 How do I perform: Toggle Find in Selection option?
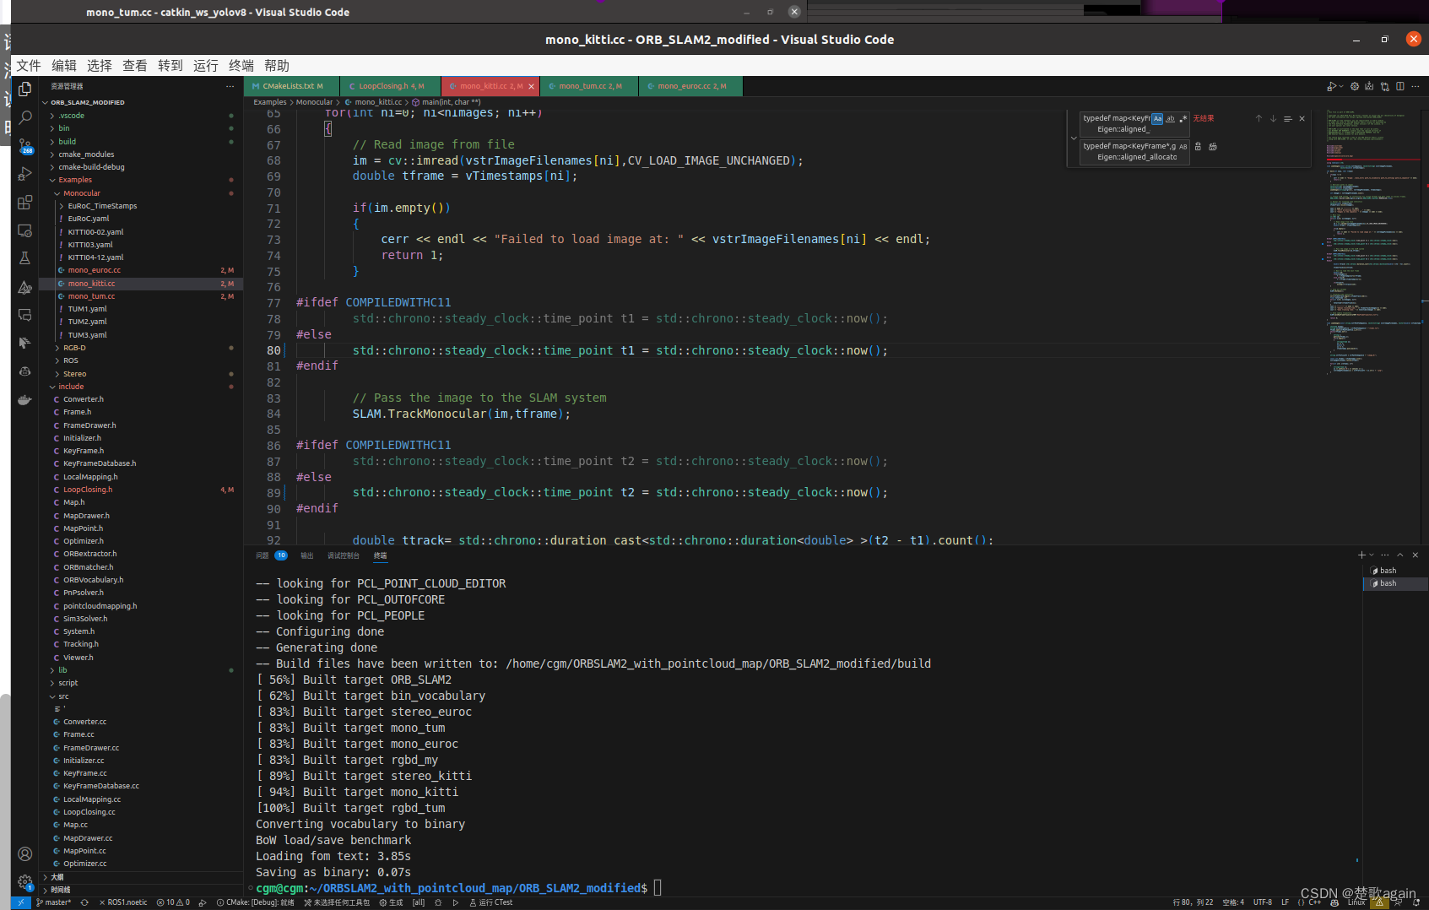coord(1287,118)
